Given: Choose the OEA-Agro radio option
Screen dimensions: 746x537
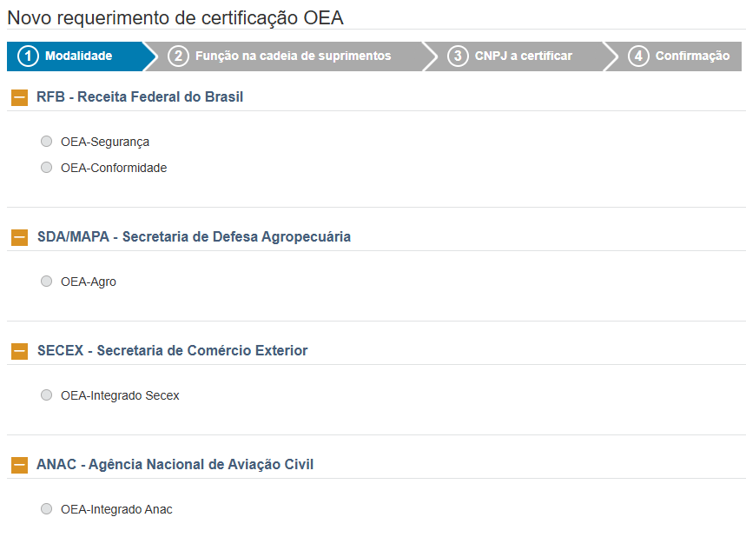Looking at the screenshot, I should 47,282.
